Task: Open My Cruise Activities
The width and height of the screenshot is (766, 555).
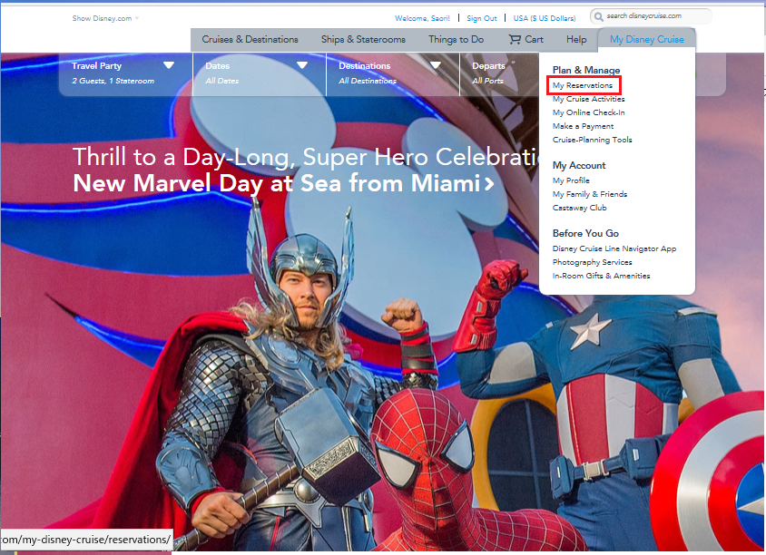Action: click(589, 99)
